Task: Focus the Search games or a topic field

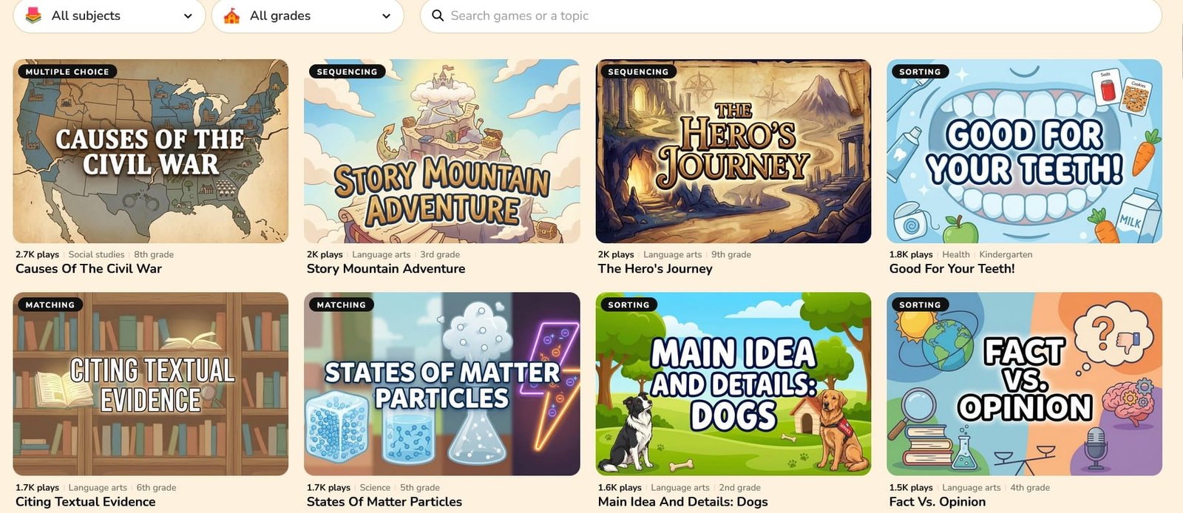Action: [x=791, y=16]
